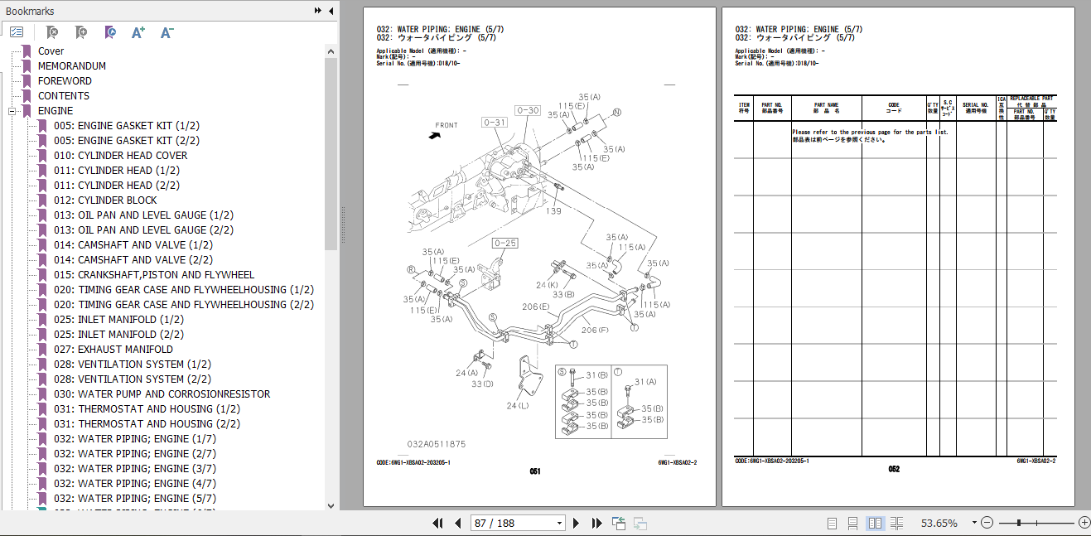Zoom out with the minus button

(x=987, y=523)
